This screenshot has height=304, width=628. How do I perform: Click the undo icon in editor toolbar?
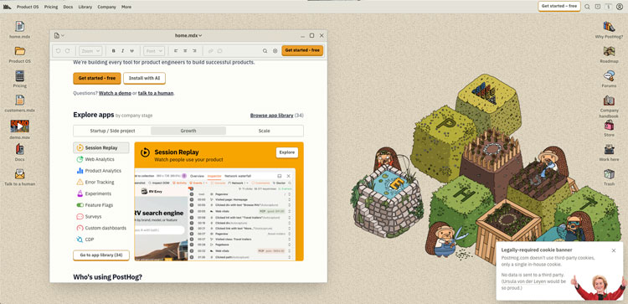pyautogui.click(x=59, y=51)
